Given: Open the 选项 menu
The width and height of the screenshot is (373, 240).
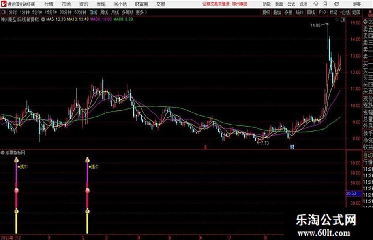Looking at the screenshot, I should pos(304,4).
